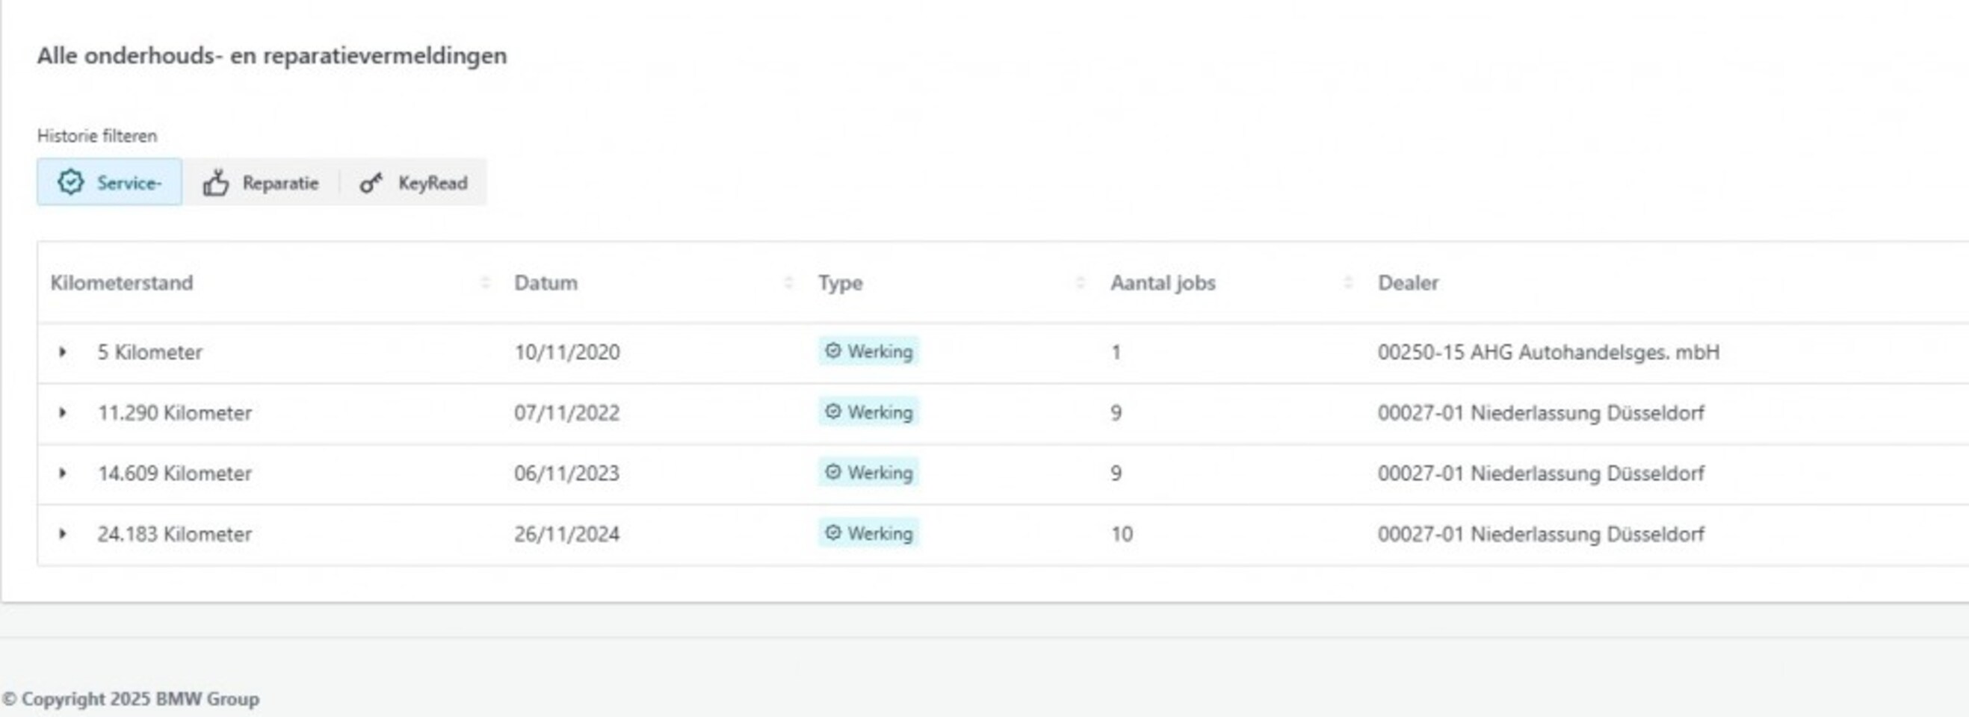
Task: Toggle the KeyRead history filter
Action: click(414, 183)
